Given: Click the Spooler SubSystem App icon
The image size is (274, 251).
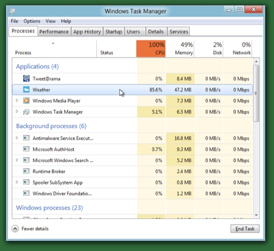Looking at the screenshot, I should [26, 182].
